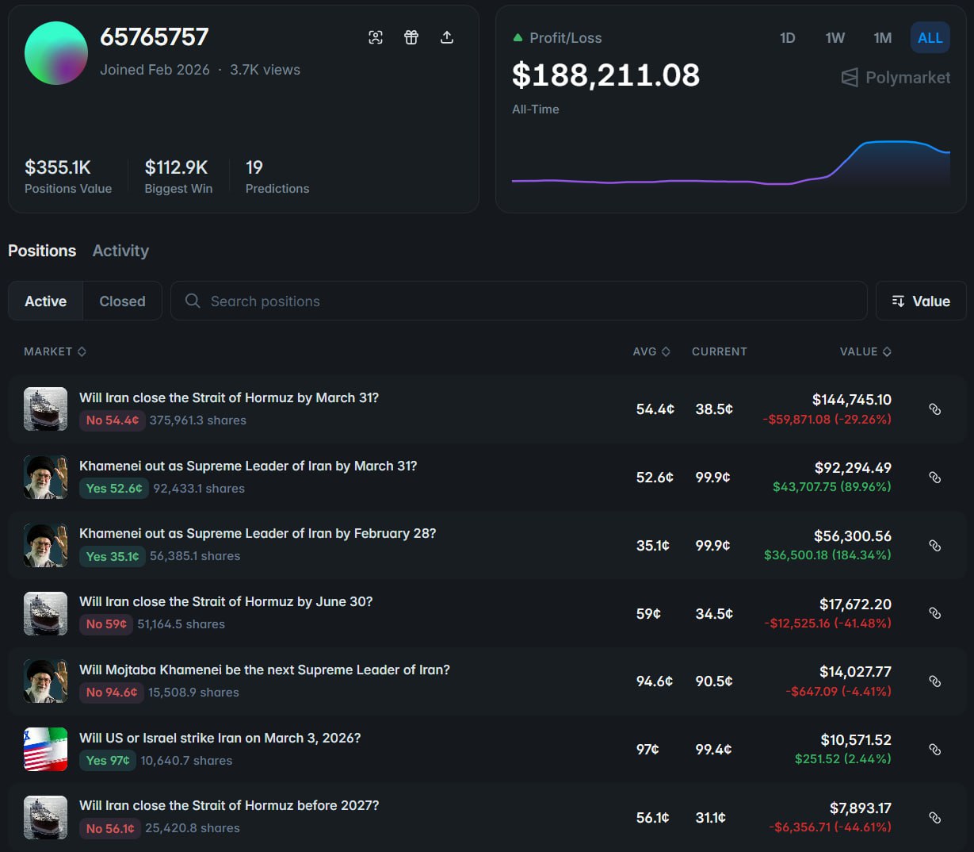Viewport: 974px width, 852px height.
Task: Click link icon for US or Israel strike row
Action: [x=934, y=750]
